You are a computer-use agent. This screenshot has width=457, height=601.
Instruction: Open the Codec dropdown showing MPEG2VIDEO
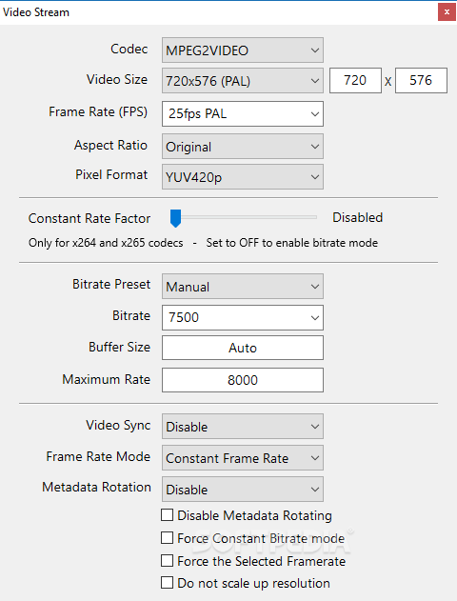tap(243, 50)
